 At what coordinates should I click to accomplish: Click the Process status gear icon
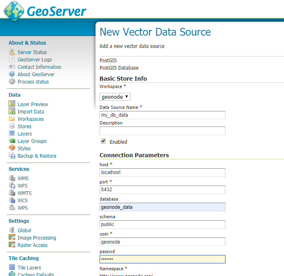click(x=12, y=81)
